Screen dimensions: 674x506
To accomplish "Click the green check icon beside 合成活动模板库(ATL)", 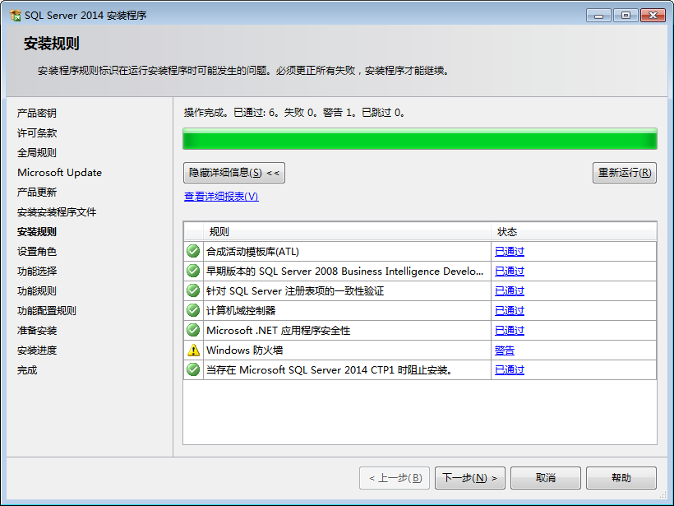I will pyautogui.click(x=192, y=251).
